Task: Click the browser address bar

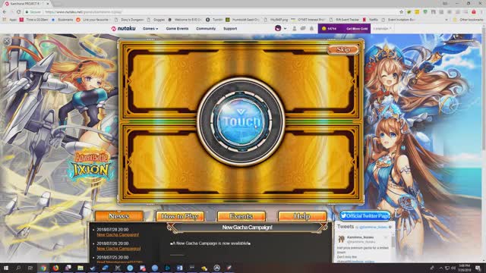Action: point(211,12)
